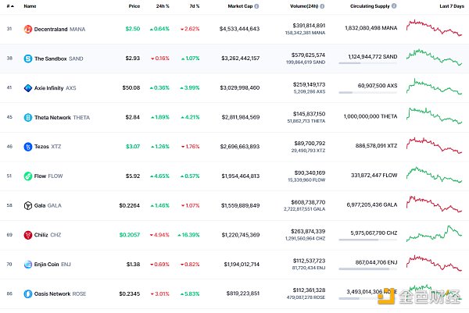This screenshot has height=313, width=469.
Task: Select the Axie Infinity coin icon
Action: tap(28, 88)
